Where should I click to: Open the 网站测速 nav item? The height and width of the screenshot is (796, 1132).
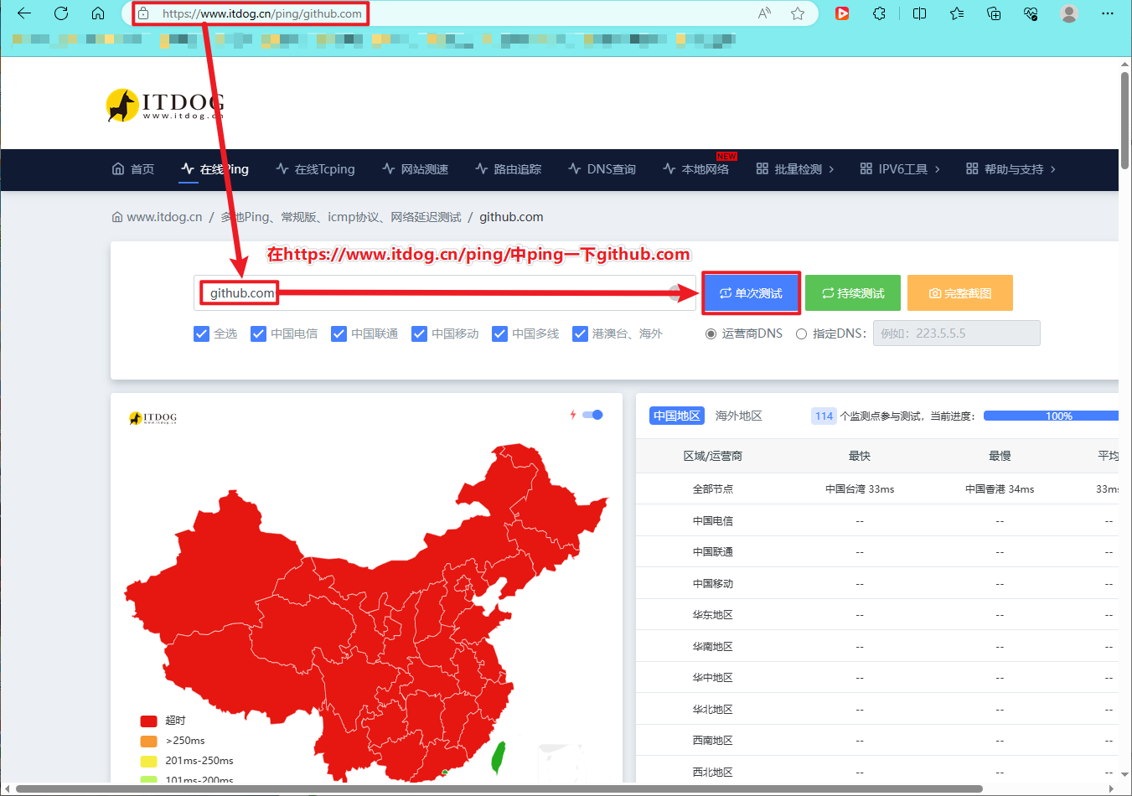(x=415, y=169)
